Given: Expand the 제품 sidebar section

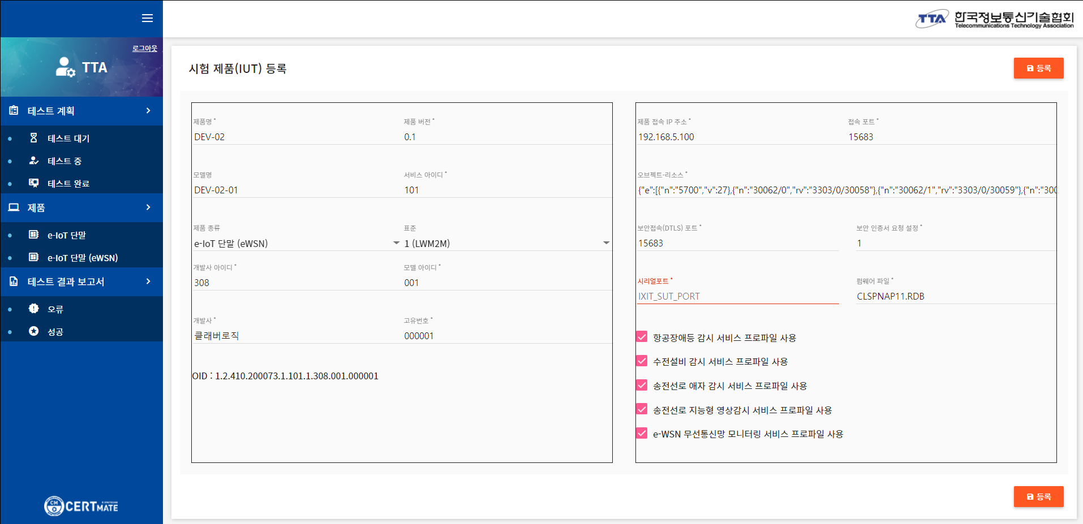Looking at the screenshot, I should pyautogui.click(x=81, y=207).
